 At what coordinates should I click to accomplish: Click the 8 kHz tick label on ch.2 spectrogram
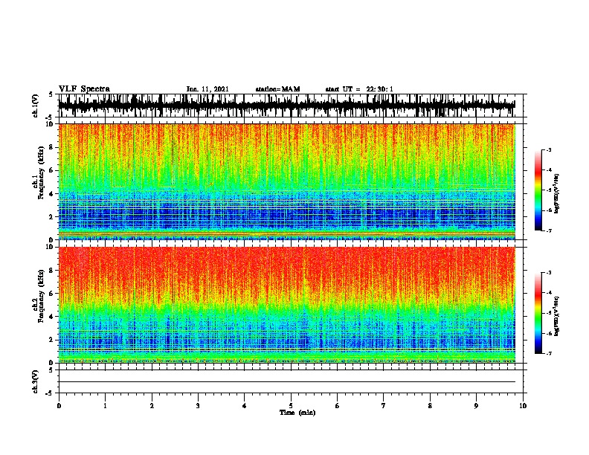(x=51, y=271)
